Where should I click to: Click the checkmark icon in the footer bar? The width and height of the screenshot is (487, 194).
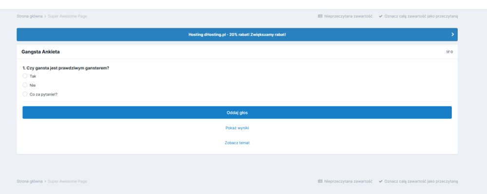(x=381, y=181)
